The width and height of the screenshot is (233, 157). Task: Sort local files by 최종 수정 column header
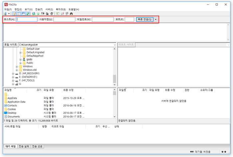[x=74, y=90]
